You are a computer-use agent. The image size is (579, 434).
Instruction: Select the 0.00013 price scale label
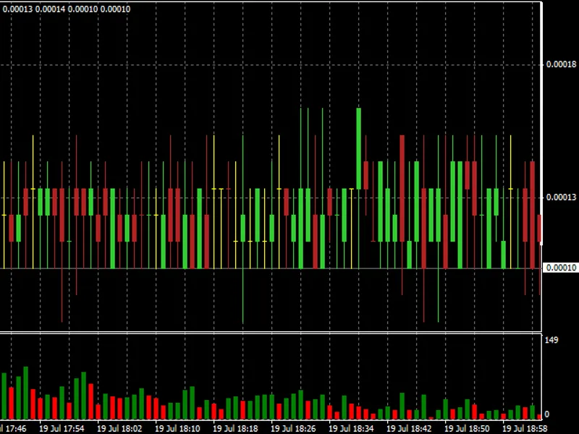point(561,197)
